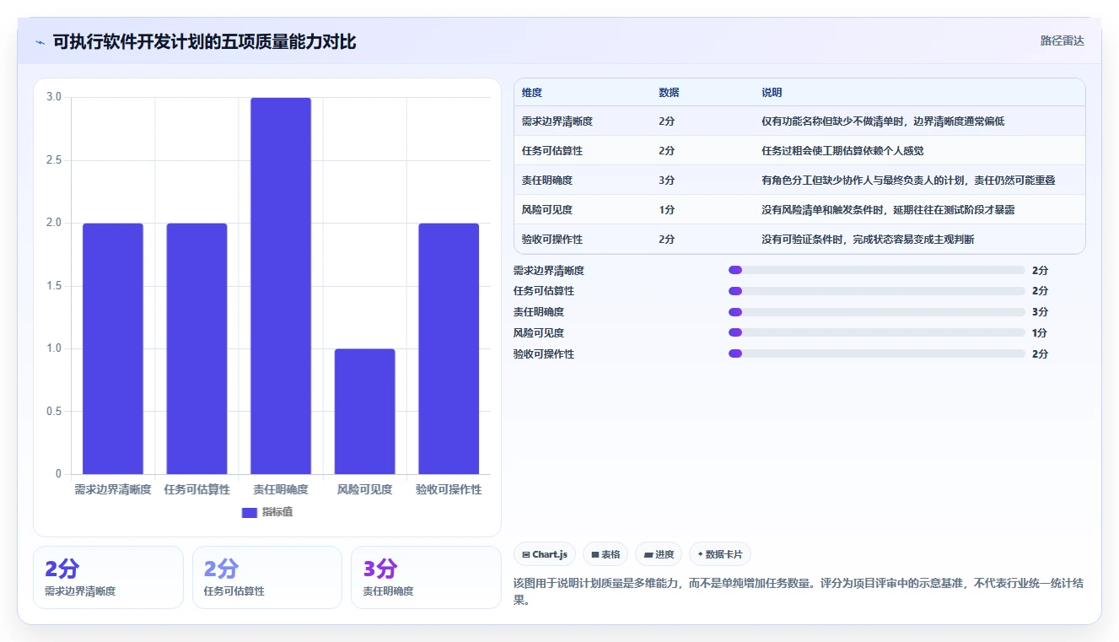
Task: Click the 1分 value in table
Action: (x=667, y=210)
